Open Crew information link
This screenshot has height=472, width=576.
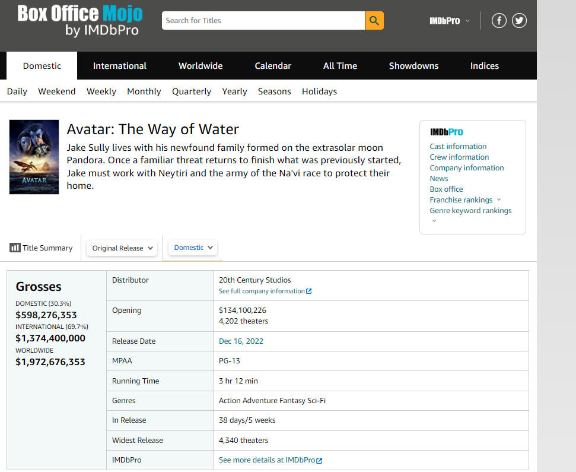(459, 157)
